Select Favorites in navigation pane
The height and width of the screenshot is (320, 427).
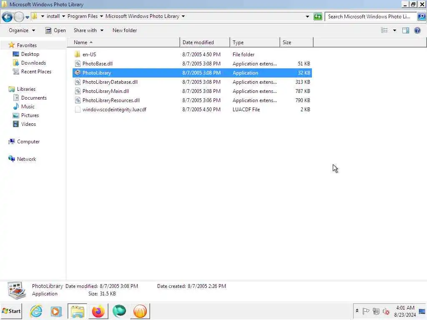point(27,45)
